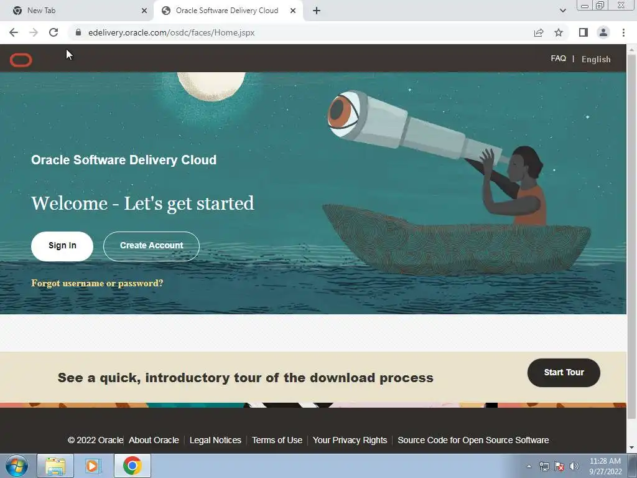Click the browser forward arrow
The height and width of the screenshot is (478, 637).
click(34, 32)
